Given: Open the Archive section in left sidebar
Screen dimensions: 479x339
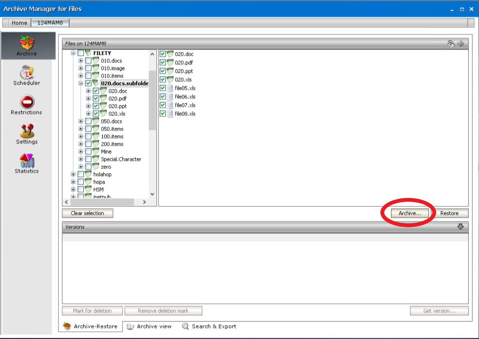Looking at the screenshot, I should pyautogui.click(x=26, y=46).
